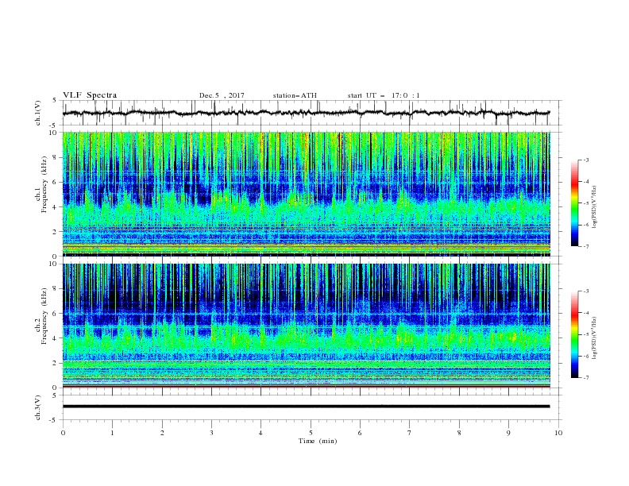Click the "ch.1(V)" waveform axis label

tap(38, 113)
